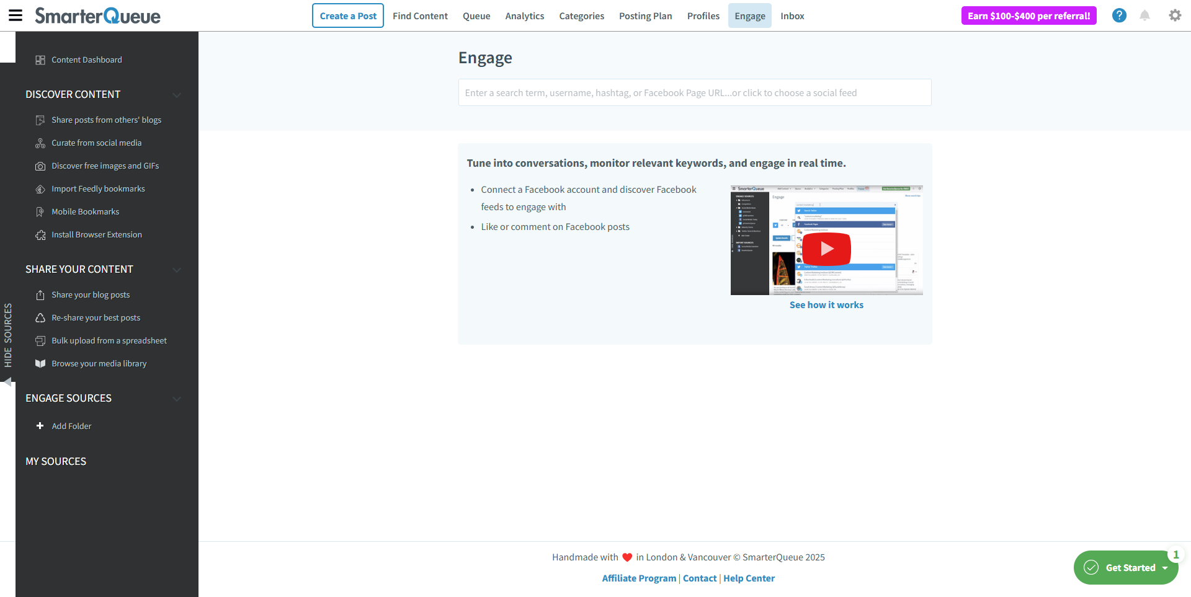Image resolution: width=1191 pixels, height=597 pixels.
Task: Open the Posting Plan tab
Action: tap(645, 16)
